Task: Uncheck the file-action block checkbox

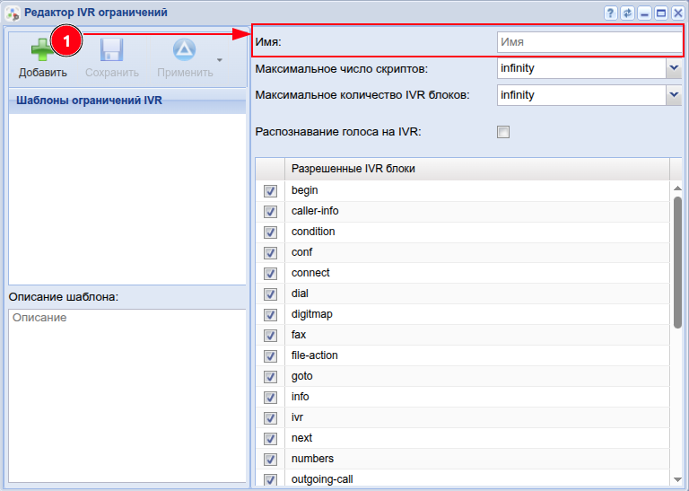Action: 270,356
